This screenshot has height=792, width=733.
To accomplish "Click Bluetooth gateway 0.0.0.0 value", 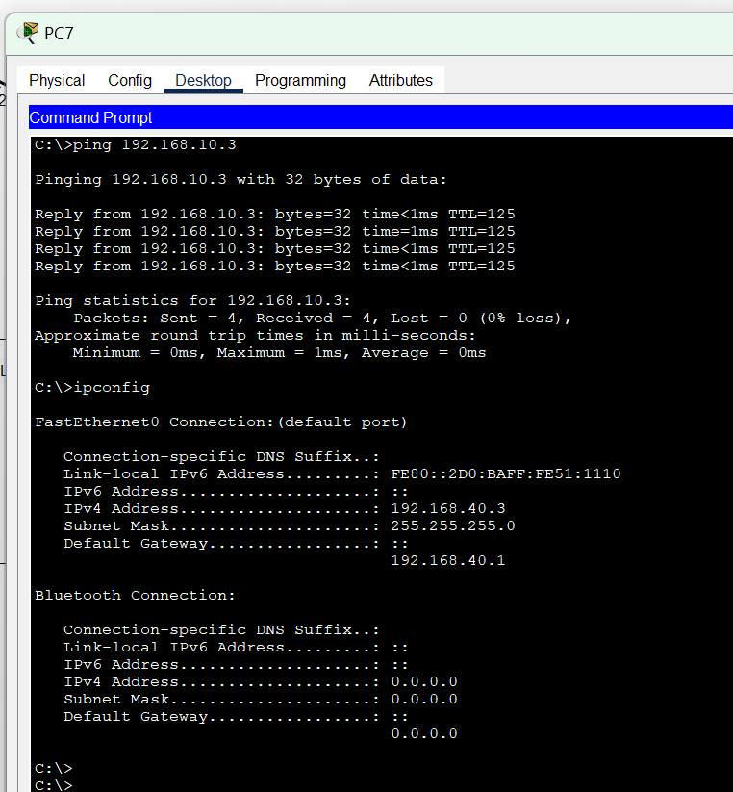I will pyautogui.click(x=424, y=734).
